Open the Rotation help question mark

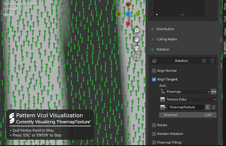point(212,61)
